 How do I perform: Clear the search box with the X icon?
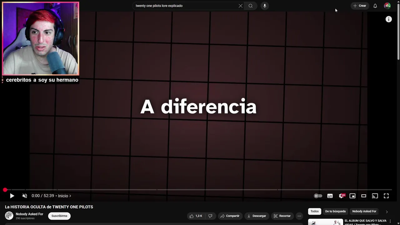(x=241, y=6)
